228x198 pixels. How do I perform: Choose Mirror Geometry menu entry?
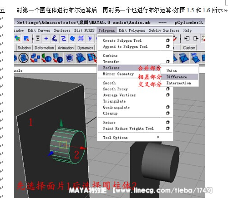tap(118, 74)
